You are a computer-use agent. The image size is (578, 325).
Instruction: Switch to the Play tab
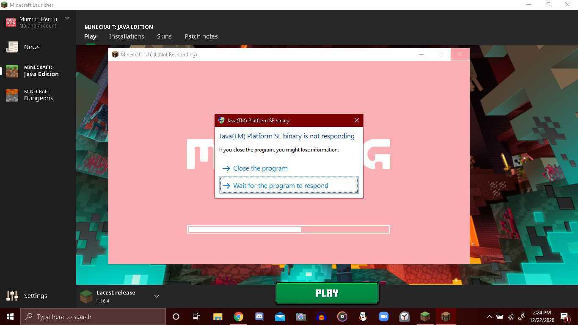[90, 36]
